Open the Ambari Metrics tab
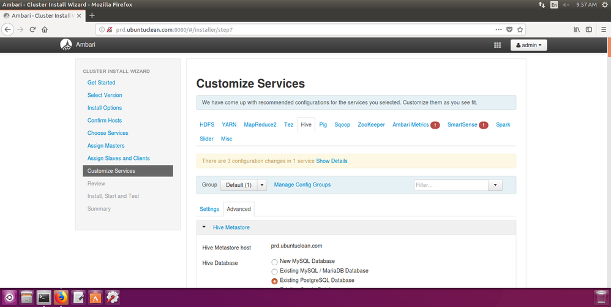The height and width of the screenshot is (307, 611). 416,124
